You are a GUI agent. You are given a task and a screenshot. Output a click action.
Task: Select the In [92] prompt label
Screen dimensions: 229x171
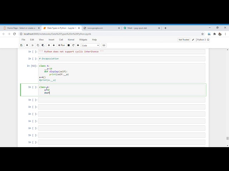[x=32, y=66]
